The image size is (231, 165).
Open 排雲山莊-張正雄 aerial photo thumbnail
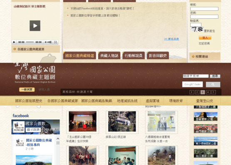pos(122,121)
